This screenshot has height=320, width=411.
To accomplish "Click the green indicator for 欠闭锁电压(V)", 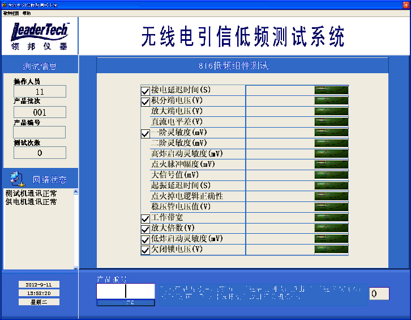I will point(331,249).
